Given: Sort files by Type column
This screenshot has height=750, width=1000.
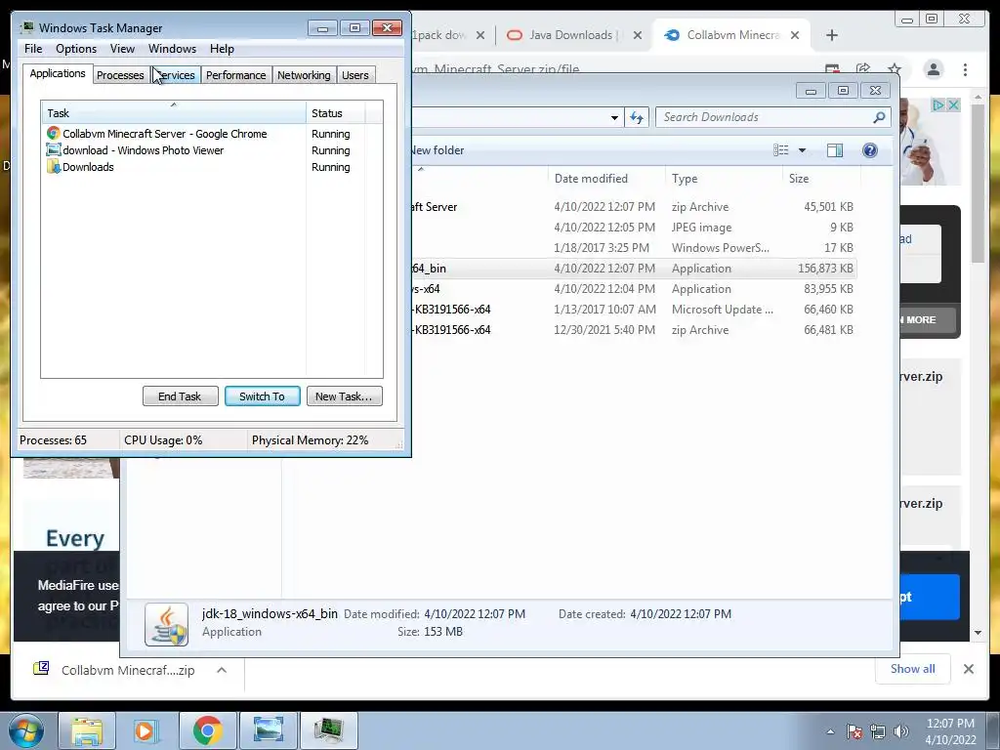Looking at the screenshot, I should tap(724, 179).
